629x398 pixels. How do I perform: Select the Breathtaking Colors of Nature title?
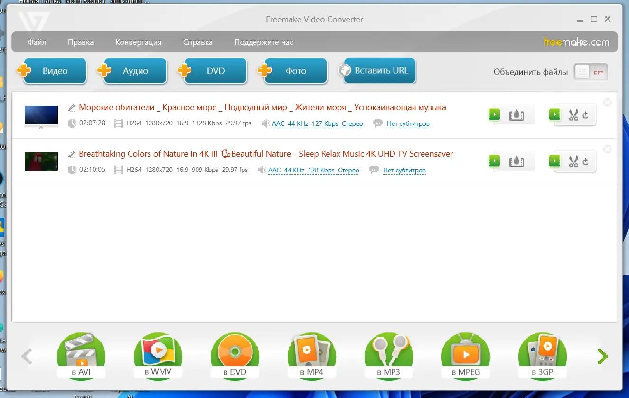point(266,154)
